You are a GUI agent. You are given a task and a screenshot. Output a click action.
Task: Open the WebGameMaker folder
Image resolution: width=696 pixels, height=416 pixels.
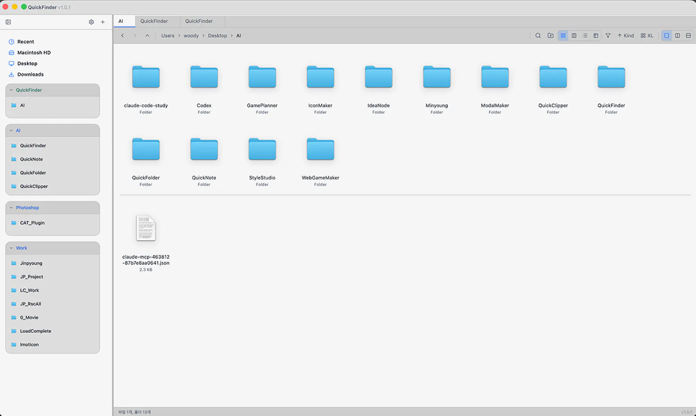click(321, 149)
